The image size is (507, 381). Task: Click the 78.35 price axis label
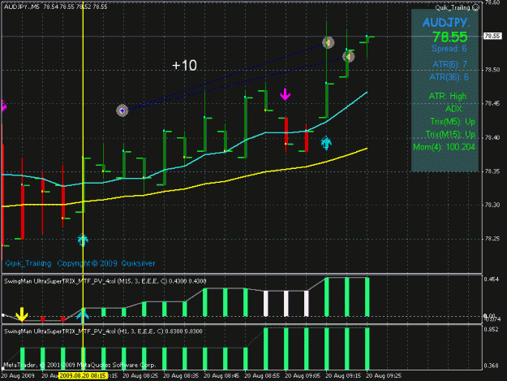pos(492,171)
